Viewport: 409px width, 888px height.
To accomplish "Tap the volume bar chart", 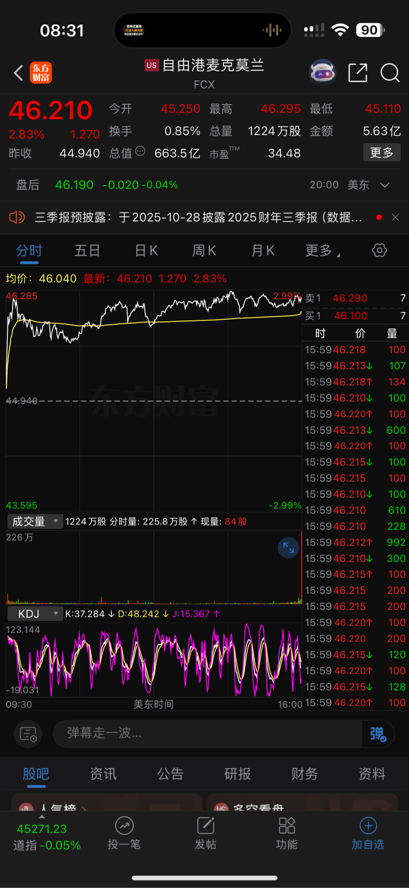I will coord(154,567).
